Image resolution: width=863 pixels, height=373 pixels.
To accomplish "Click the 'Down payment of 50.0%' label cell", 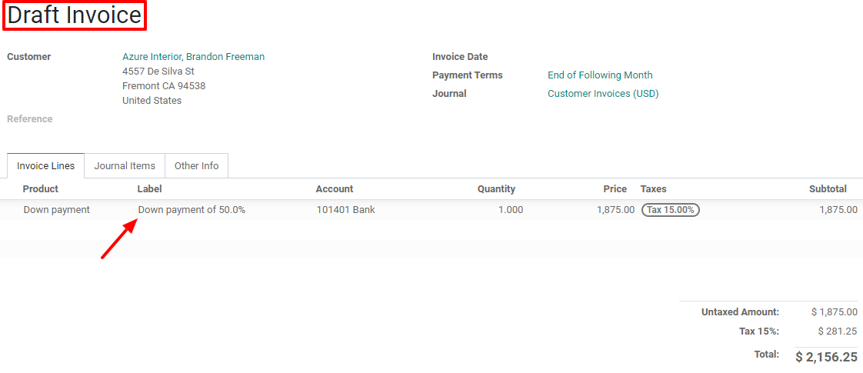I will (x=192, y=210).
